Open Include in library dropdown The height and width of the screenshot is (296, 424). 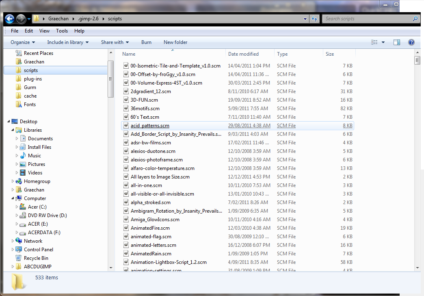[68, 42]
